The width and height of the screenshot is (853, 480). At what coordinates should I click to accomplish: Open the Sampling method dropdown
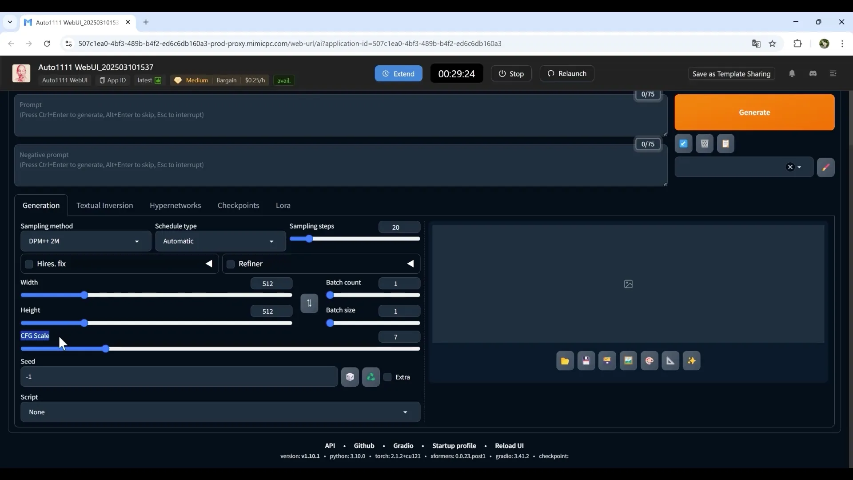point(86,241)
